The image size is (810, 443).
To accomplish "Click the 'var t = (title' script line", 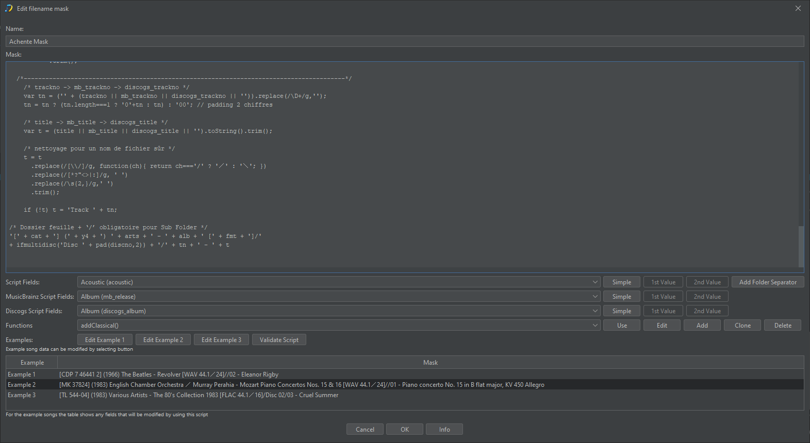I will click(148, 131).
